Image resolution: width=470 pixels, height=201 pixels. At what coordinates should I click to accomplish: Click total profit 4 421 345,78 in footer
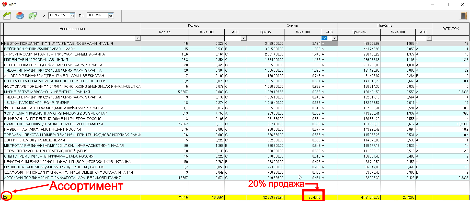tap(359, 197)
